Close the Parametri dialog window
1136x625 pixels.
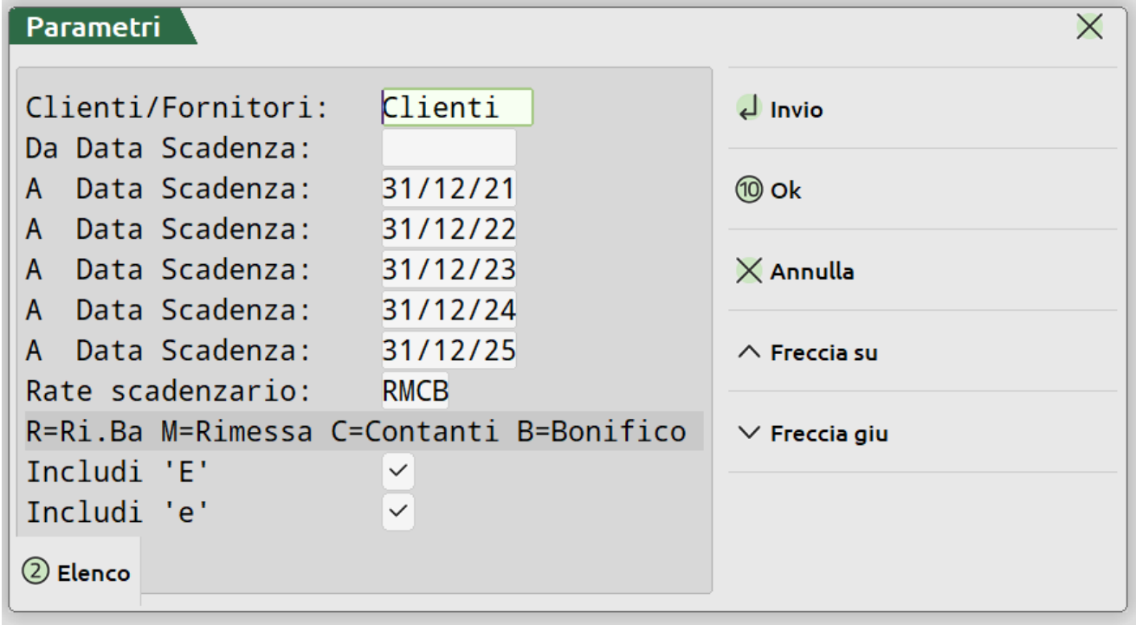point(1088,28)
